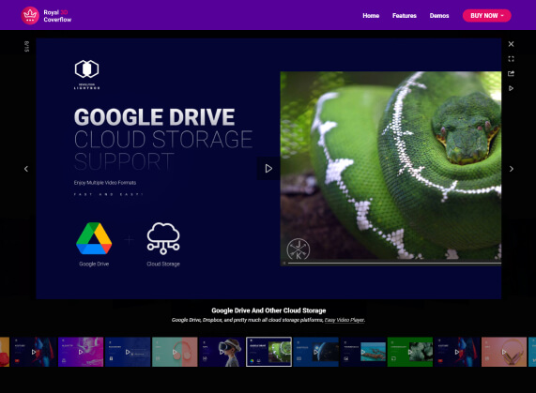Start slideshow autoplay icon below share icon
Image resolution: width=536 pixels, height=393 pixels.
(x=511, y=88)
